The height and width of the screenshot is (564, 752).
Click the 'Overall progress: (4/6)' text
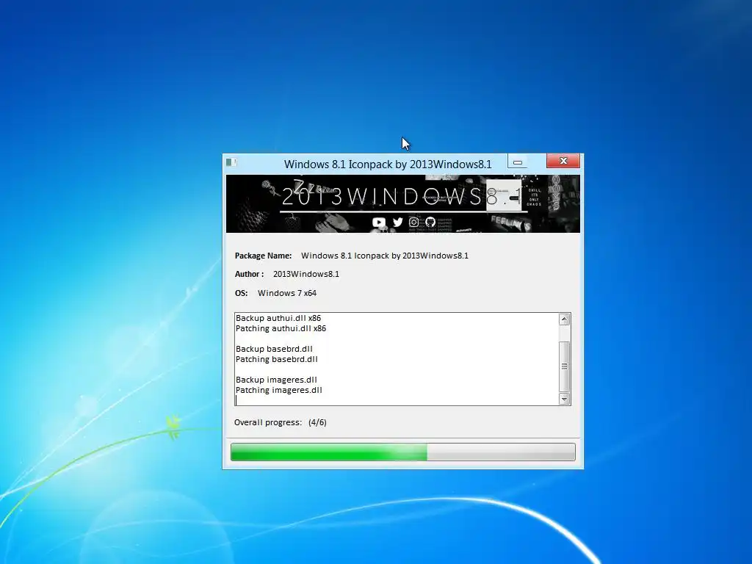pyautogui.click(x=280, y=422)
